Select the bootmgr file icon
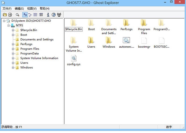 click(x=144, y=43)
